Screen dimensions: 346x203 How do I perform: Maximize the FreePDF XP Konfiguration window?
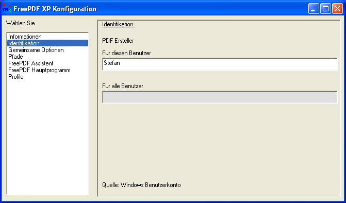pos(325,9)
